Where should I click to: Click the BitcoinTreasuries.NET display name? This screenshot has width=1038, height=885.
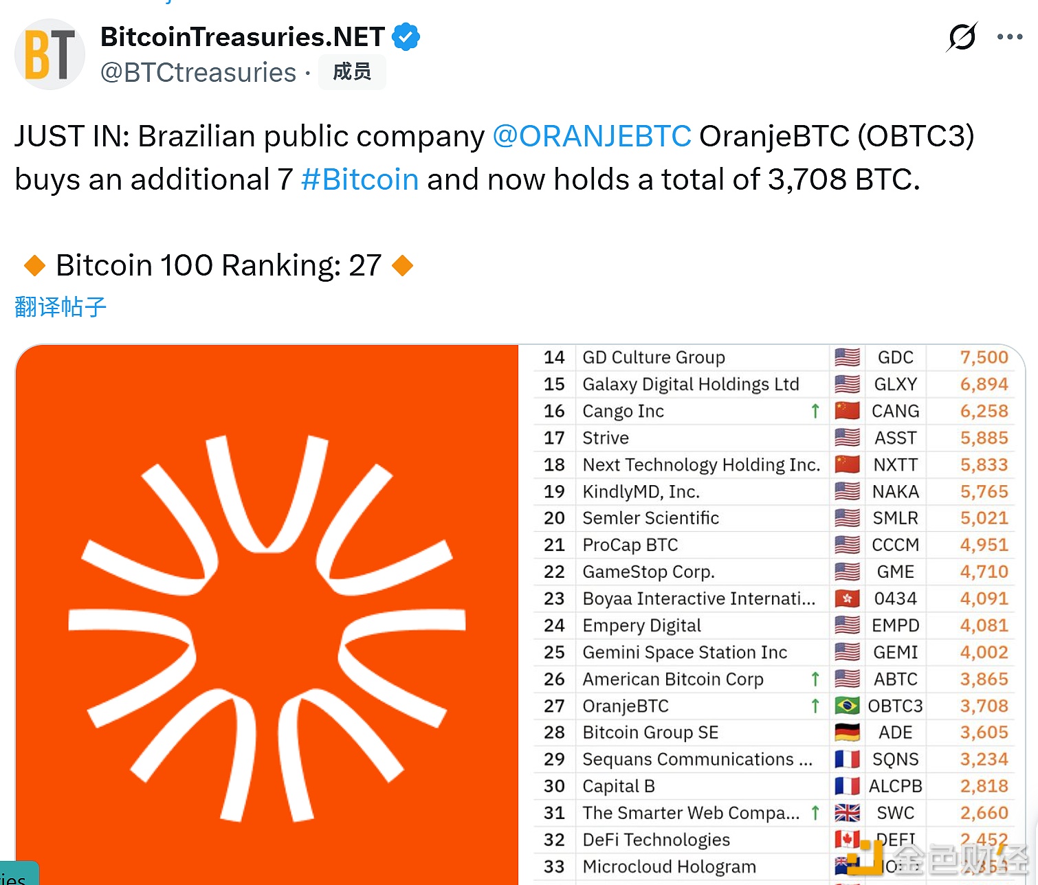click(x=243, y=37)
